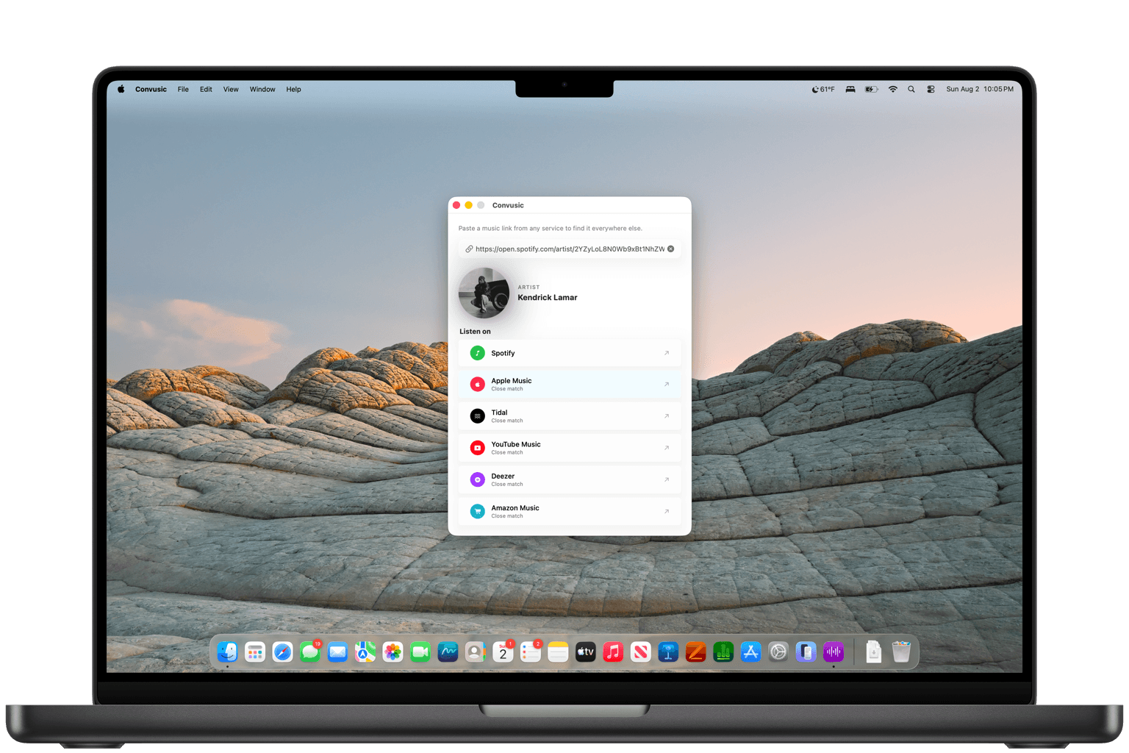
Task: Open Mail from the Dock
Action: pos(337,652)
